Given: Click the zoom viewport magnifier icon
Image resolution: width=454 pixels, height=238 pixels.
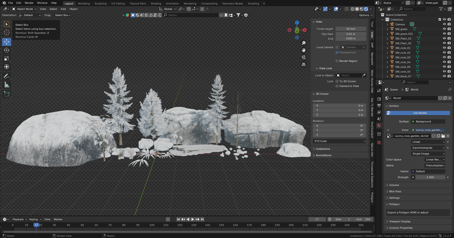Looking at the screenshot, I should 304,43.
